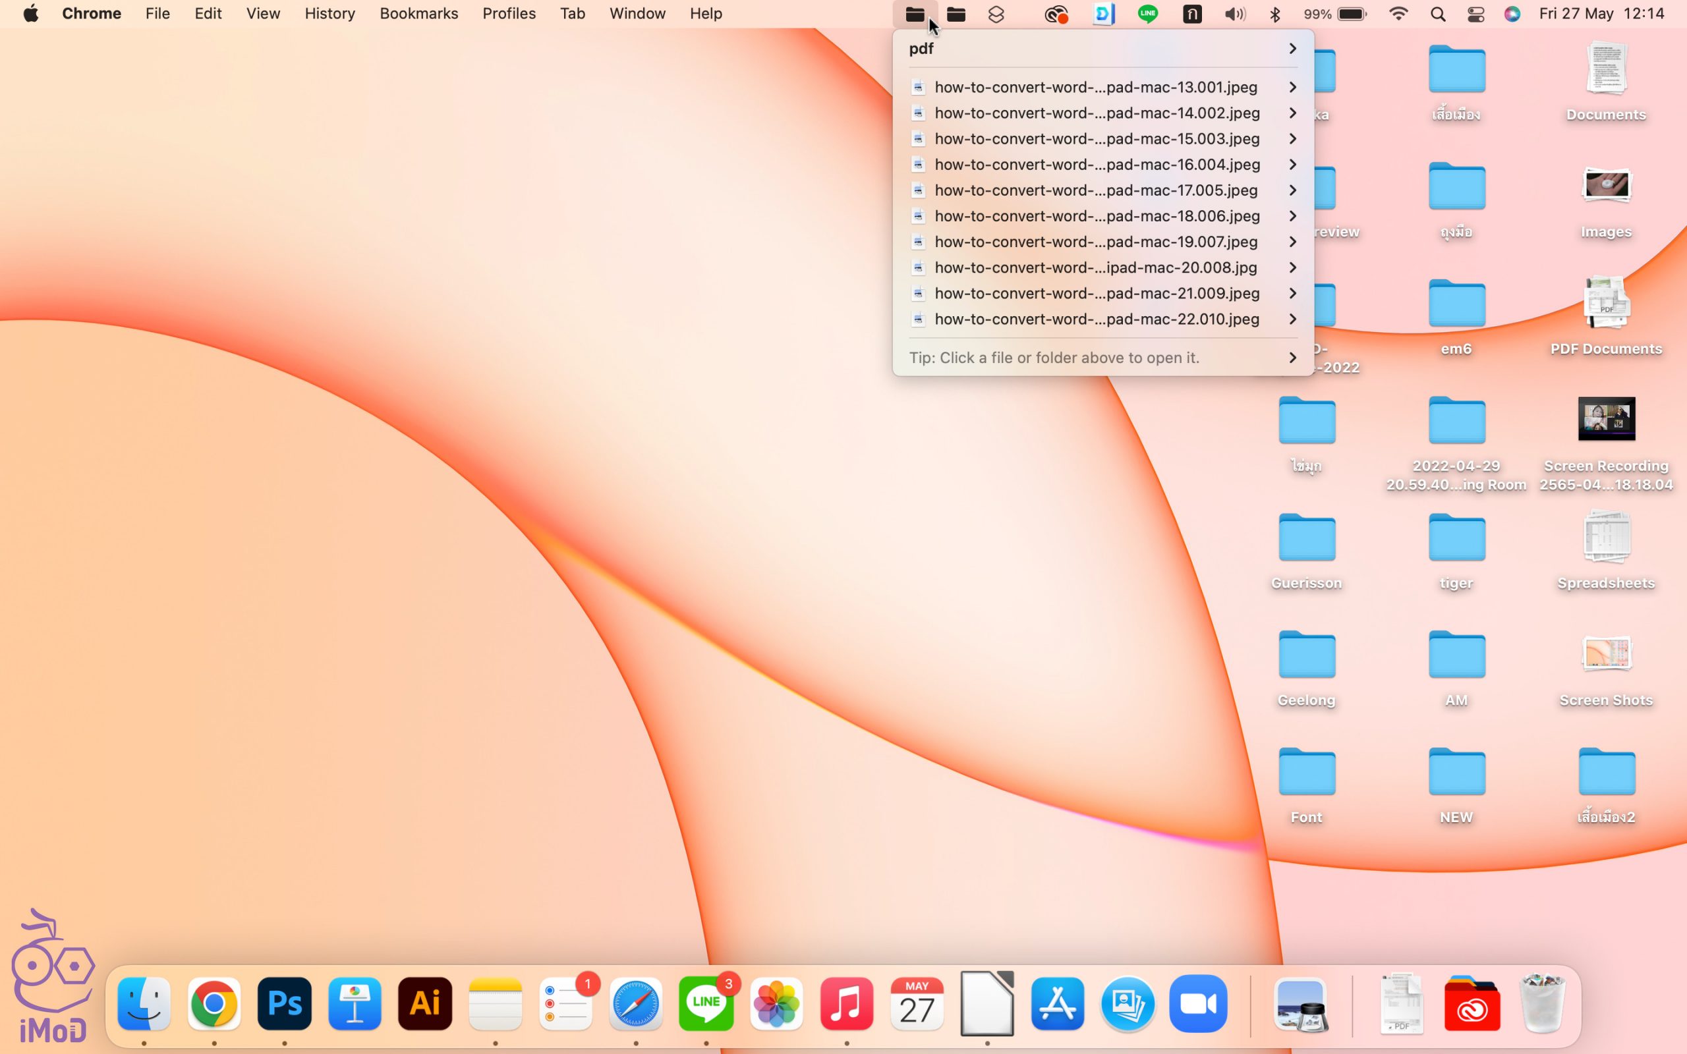Expand arrow for mac-13.001.jpeg item
The width and height of the screenshot is (1687, 1054).
1292,87
